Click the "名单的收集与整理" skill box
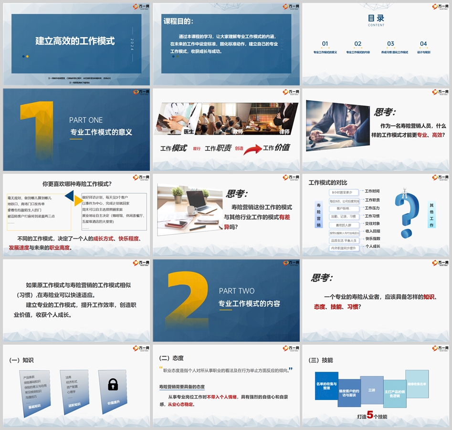452x430 pixels. tap(326, 386)
